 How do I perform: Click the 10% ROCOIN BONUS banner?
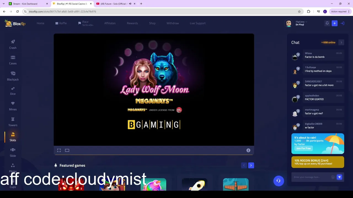click(x=318, y=162)
